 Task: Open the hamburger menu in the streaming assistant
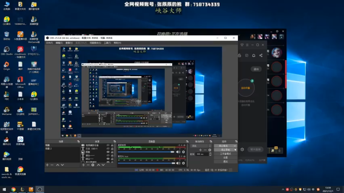pyautogui.click(x=247, y=45)
